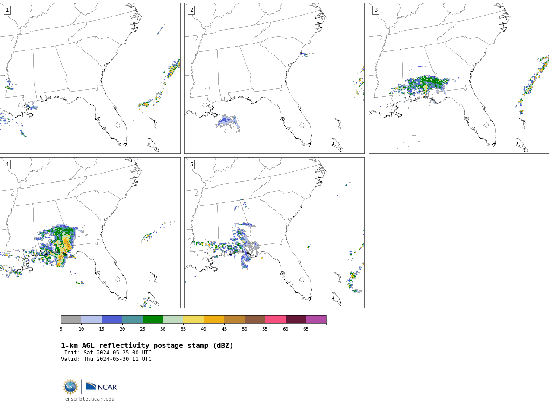Click the pale green 30-35 dBZ swatch
The height and width of the screenshot is (404, 553).
pos(173,319)
